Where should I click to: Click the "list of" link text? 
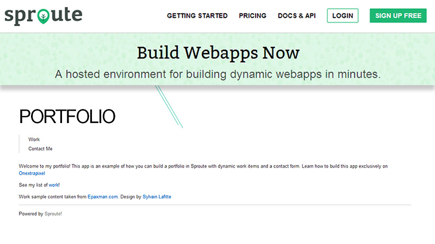42,185
